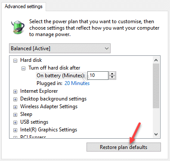Viewport: 170px width, 161px height.
Task: Open the Balanced [Active] power plan dropdown
Action: click(60, 49)
